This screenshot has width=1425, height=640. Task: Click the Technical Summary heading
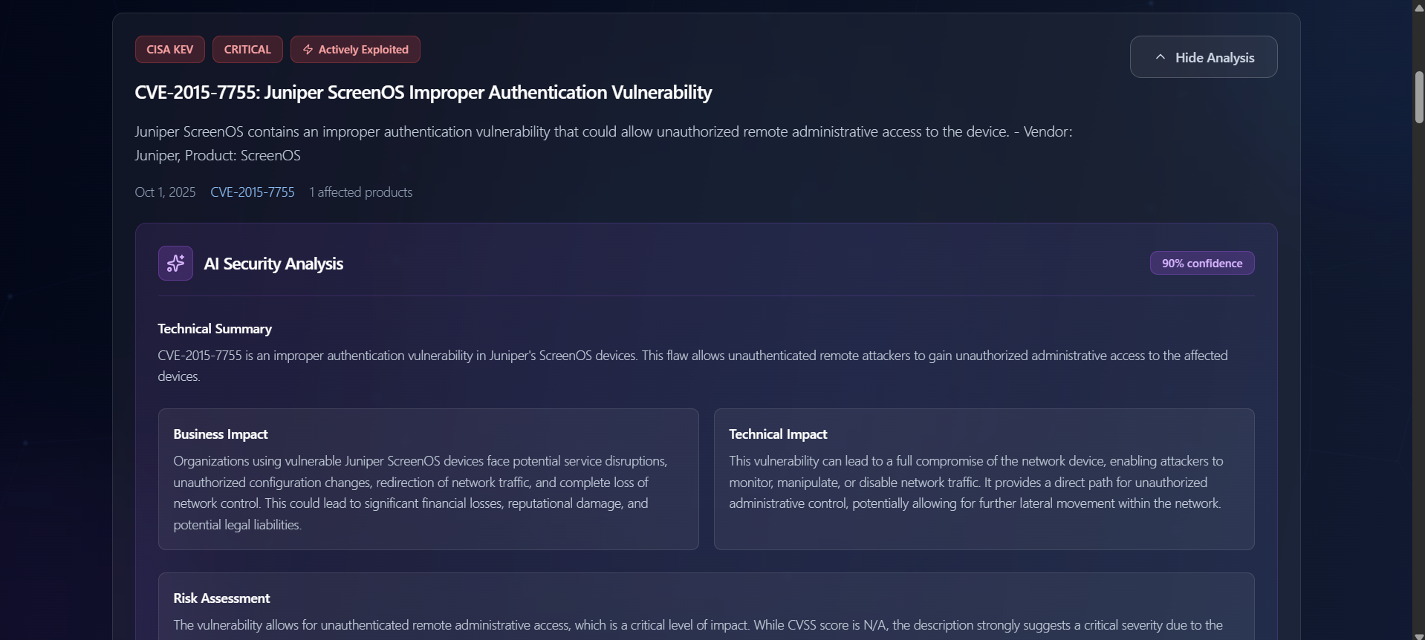tap(215, 329)
